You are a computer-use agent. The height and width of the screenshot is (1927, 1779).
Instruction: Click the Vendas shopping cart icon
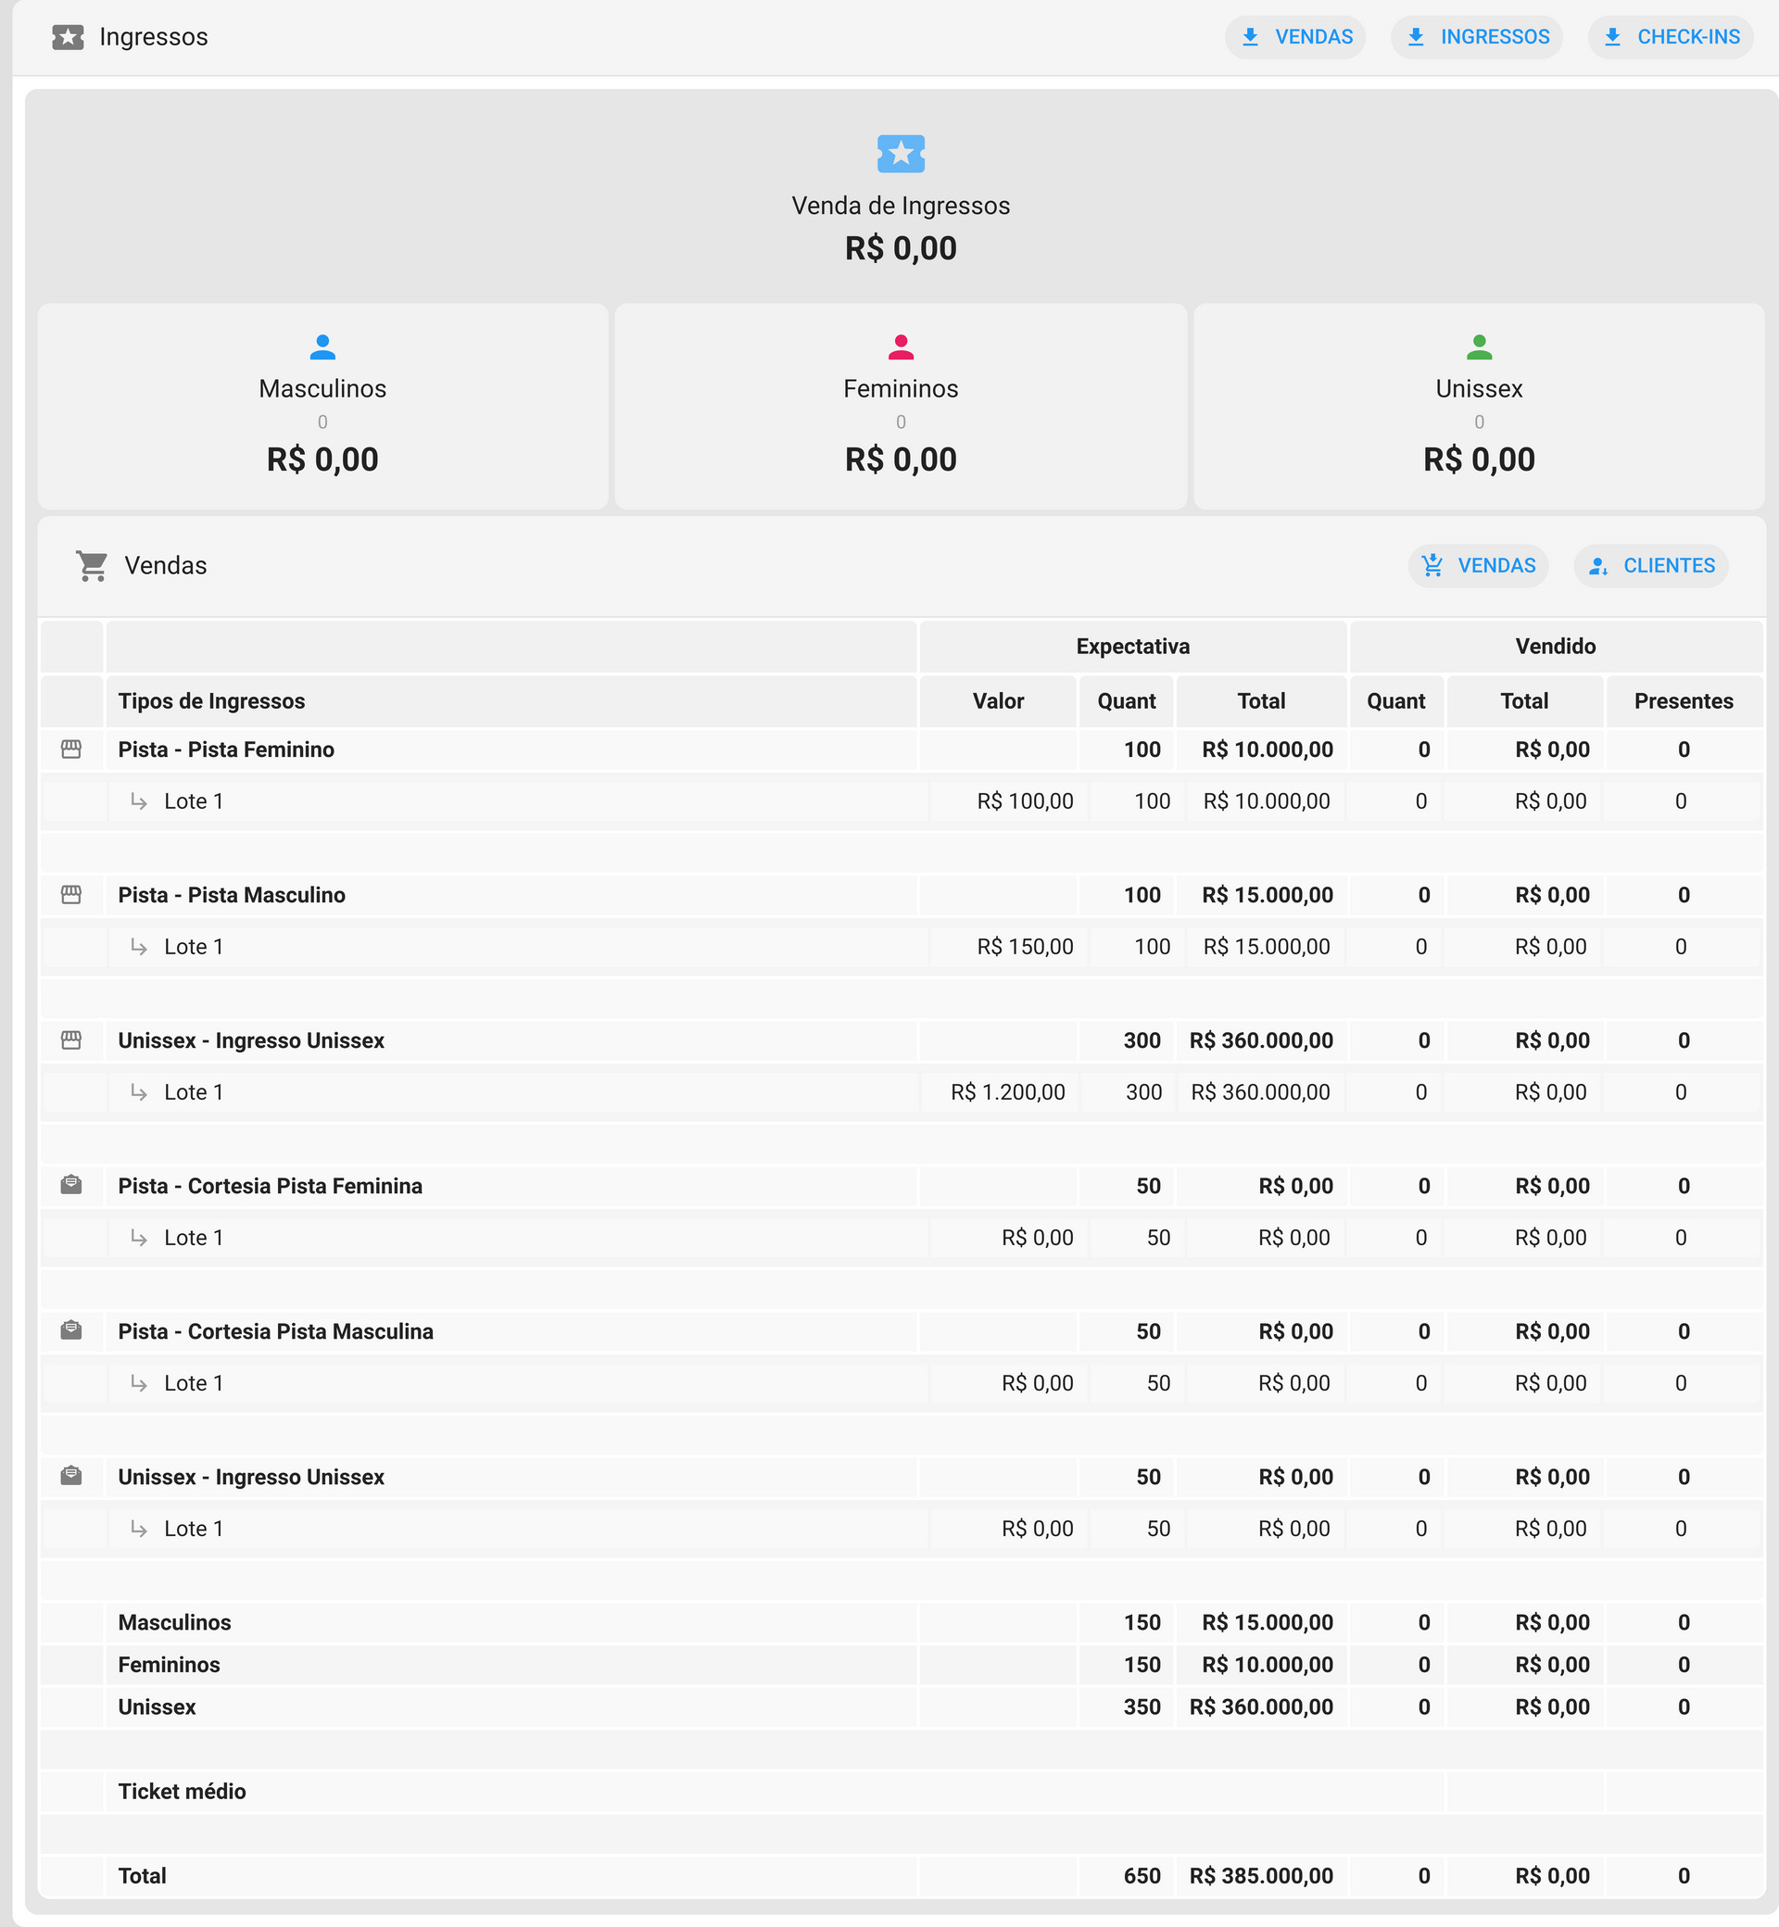(x=92, y=565)
